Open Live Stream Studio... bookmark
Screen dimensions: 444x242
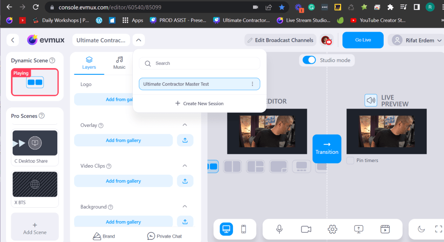tap(303, 20)
